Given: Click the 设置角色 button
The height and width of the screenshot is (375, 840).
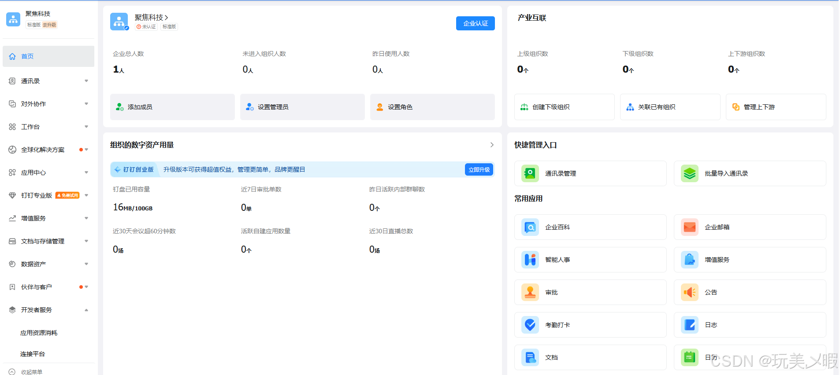Looking at the screenshot, I should (x=432, y=107).
